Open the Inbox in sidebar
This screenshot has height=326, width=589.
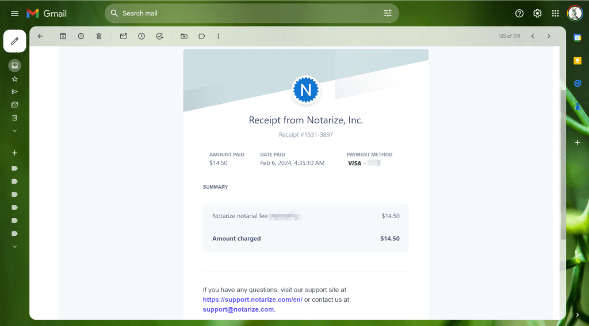[x=14, y=65]
